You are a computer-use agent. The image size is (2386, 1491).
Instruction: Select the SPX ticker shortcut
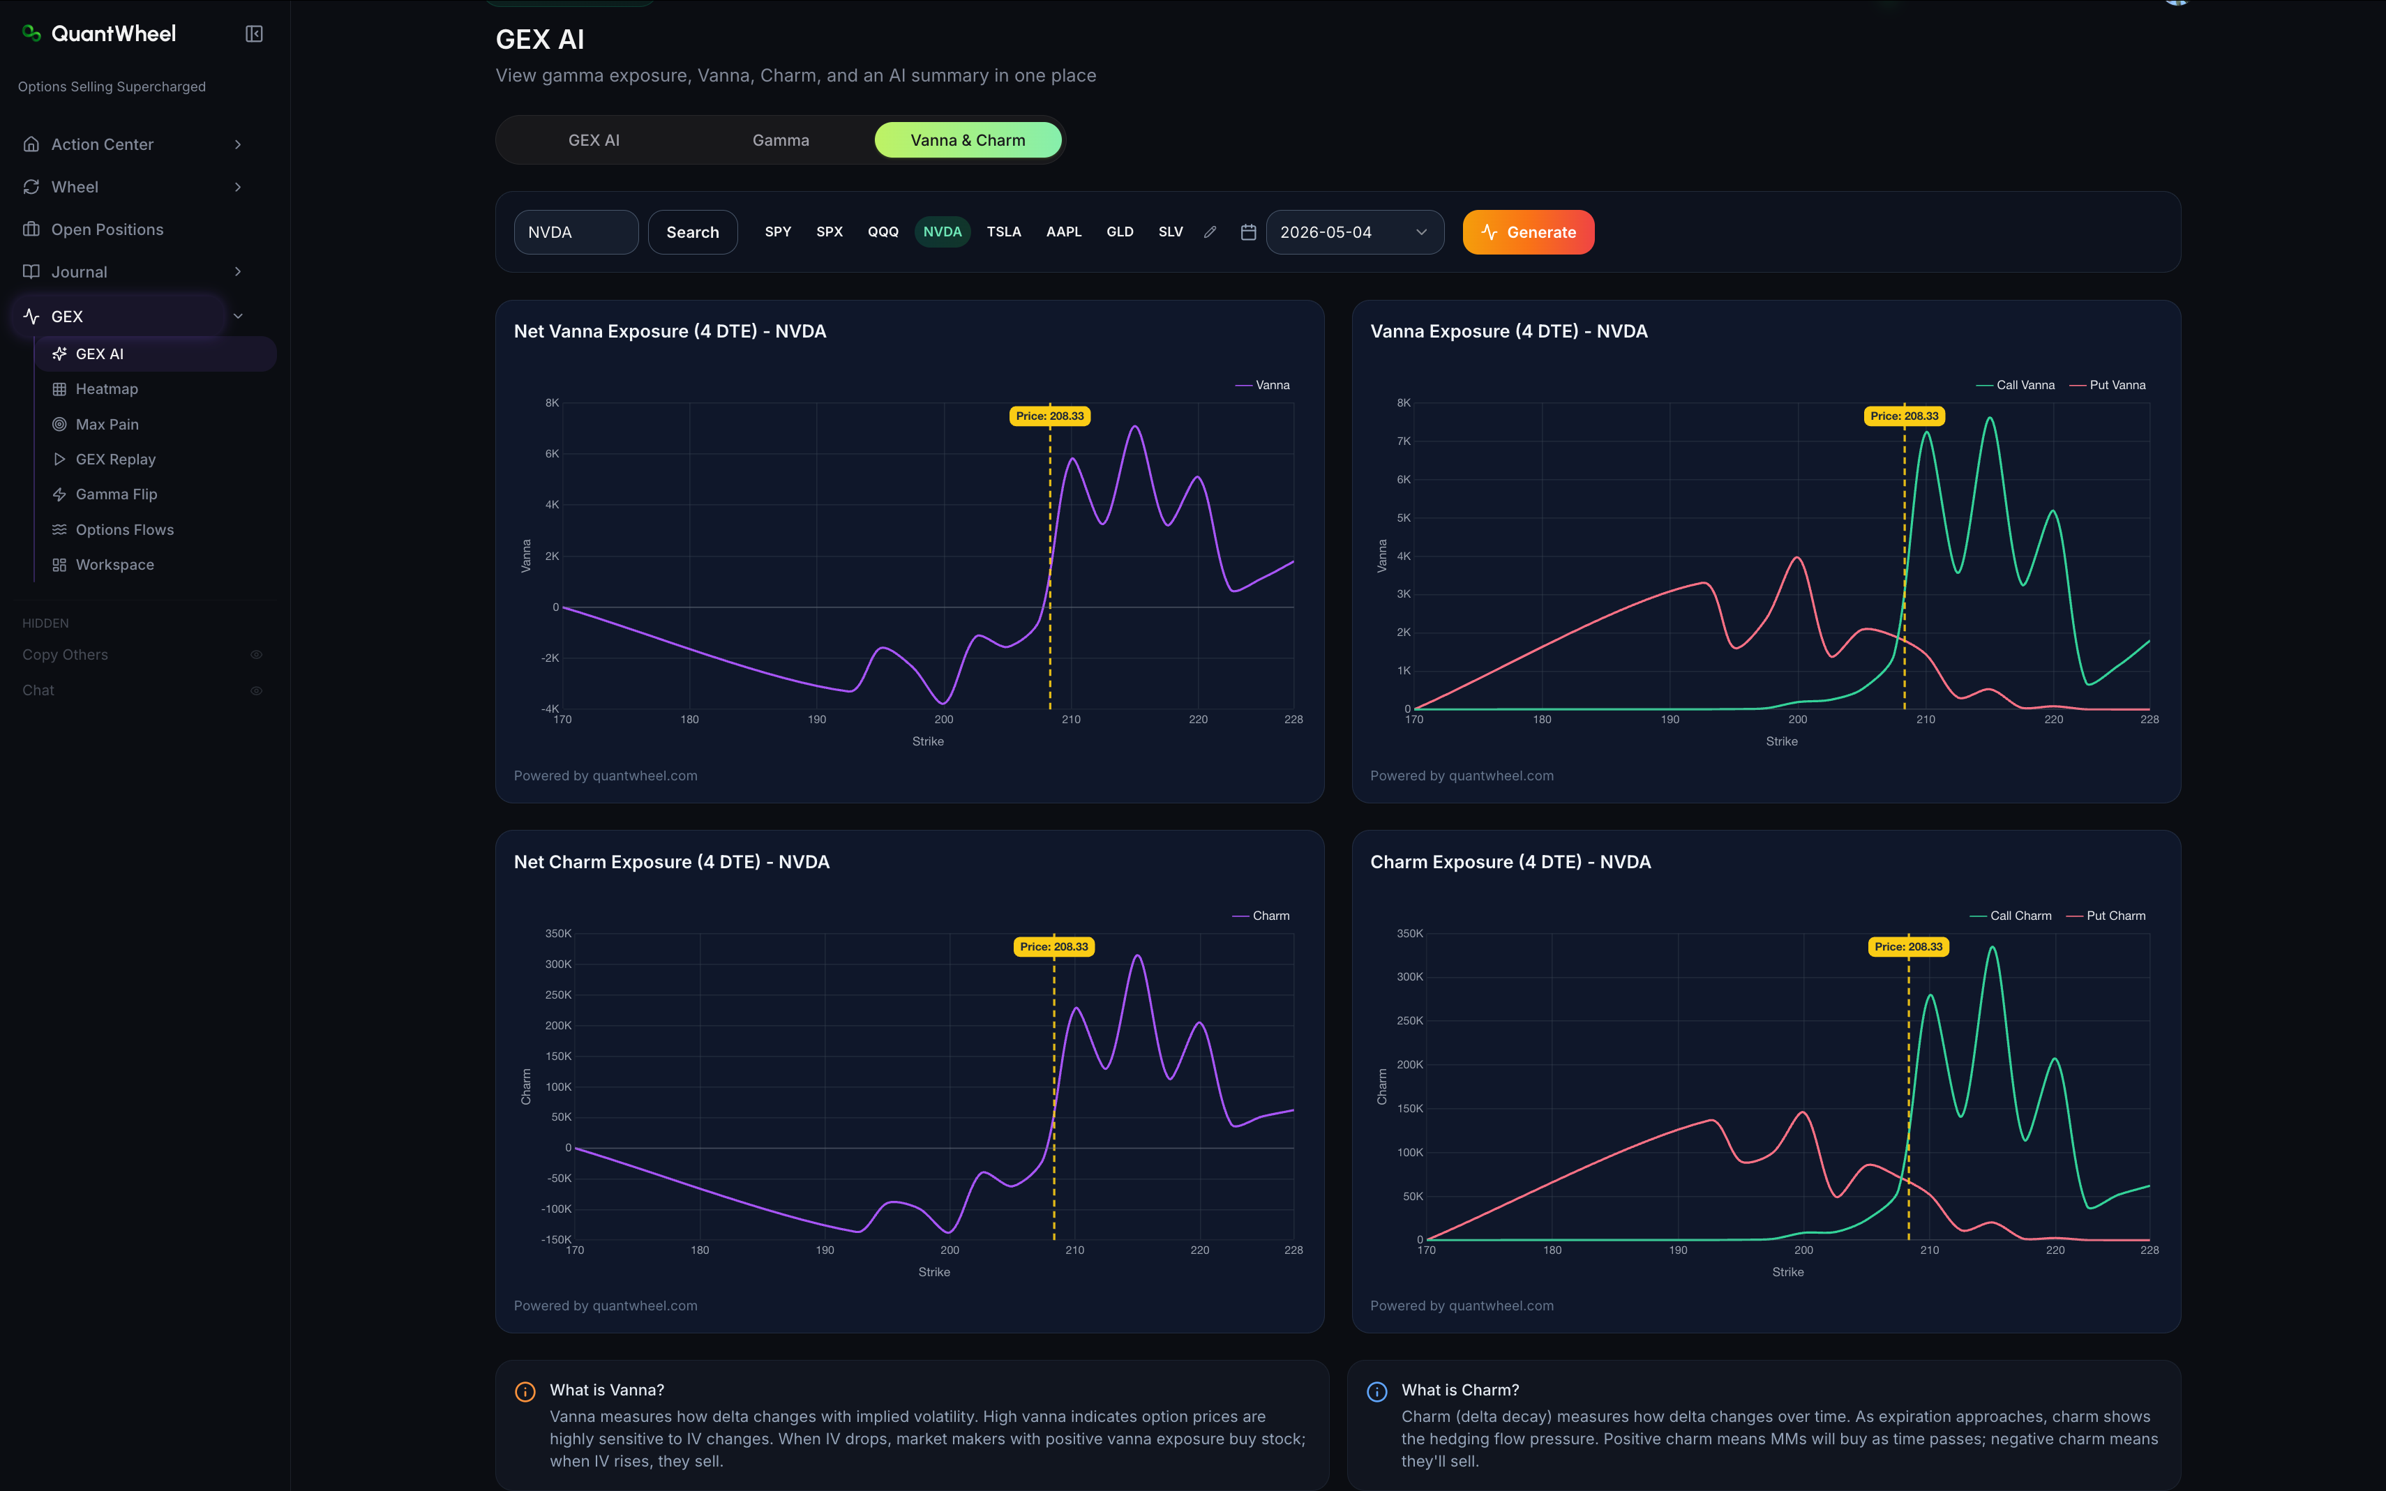(x=830, y=232)
